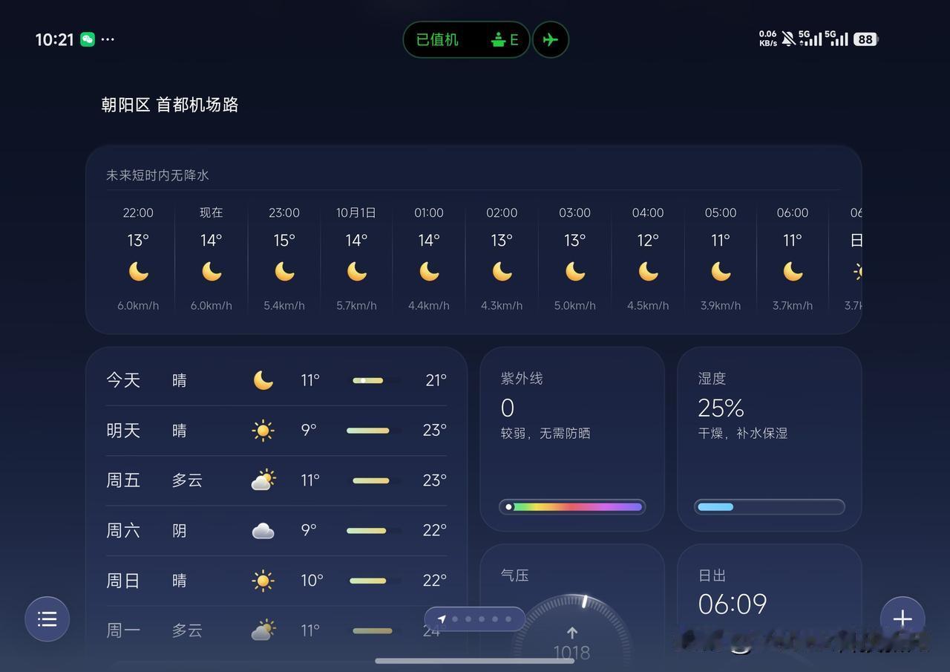The width and height of the screenshot is (950, 672).
Task: Tap the moon icon under 现在
Action: coord(212,272)
